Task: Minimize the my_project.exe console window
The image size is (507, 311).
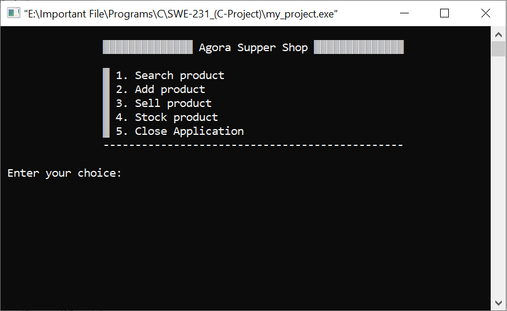Action: (405, 13)
